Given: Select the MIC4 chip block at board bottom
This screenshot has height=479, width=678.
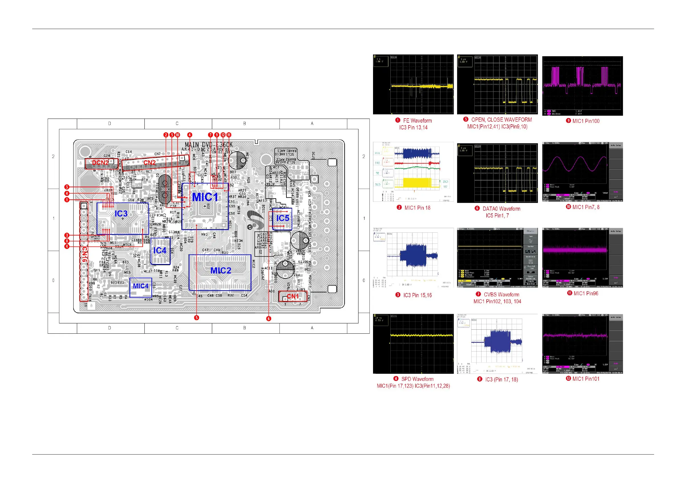Looking at the screenshot, I should pyautogui.click(x=141, y=287).
